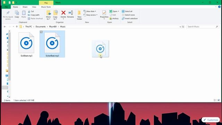Open the Music Tools tab
Viewport: 222px width, 125px height.
pos(46,7)
